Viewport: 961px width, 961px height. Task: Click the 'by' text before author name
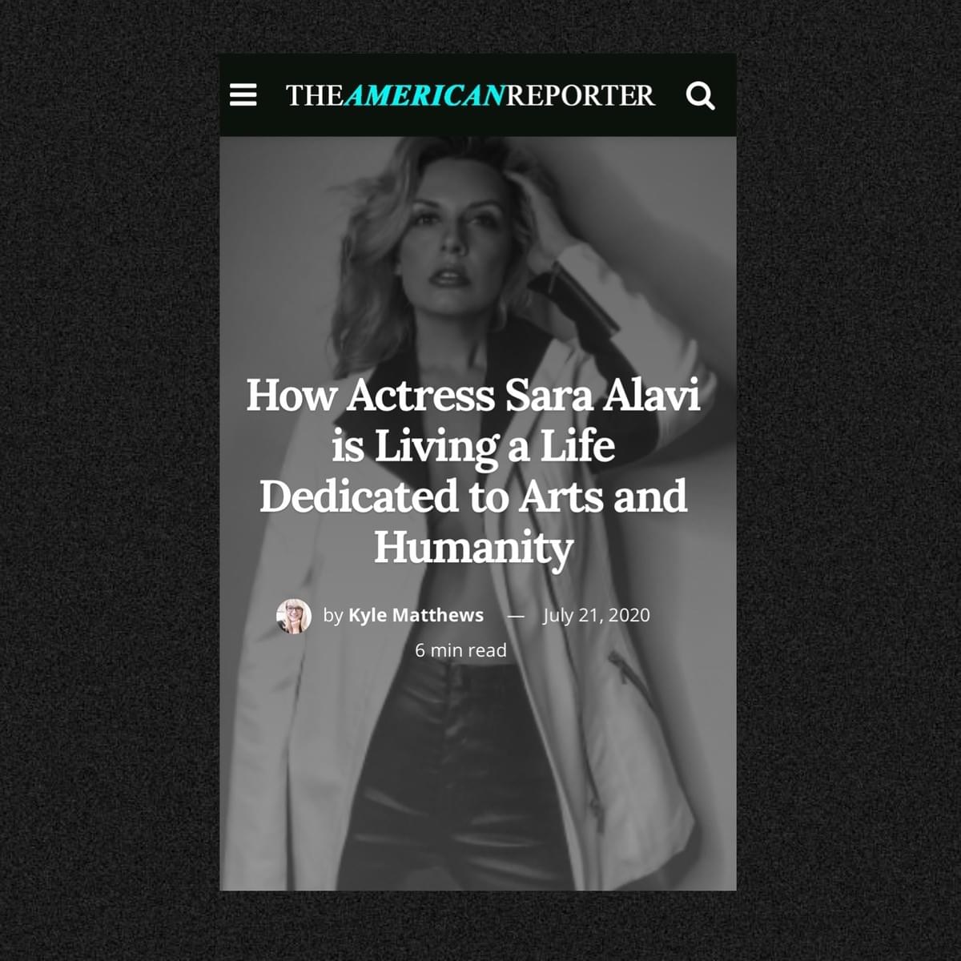[333, 616]
